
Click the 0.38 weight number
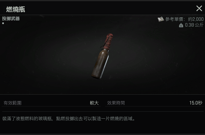point(189,25)
